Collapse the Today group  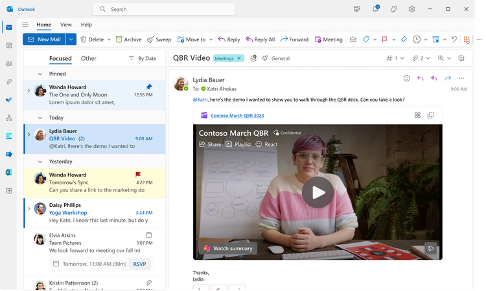coord(40,118)
